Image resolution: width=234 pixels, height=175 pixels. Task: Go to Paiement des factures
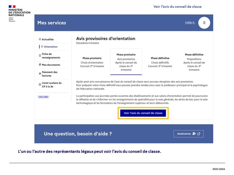pos(50,74)
